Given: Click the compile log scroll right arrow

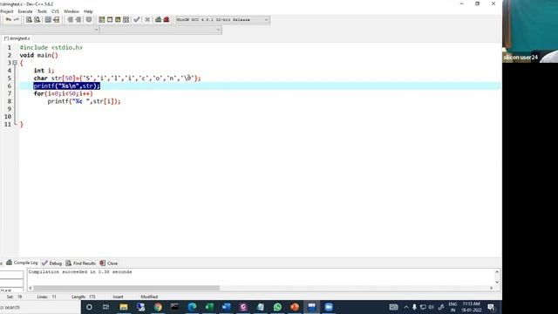Looking at the screenshot, I should 492,288.
